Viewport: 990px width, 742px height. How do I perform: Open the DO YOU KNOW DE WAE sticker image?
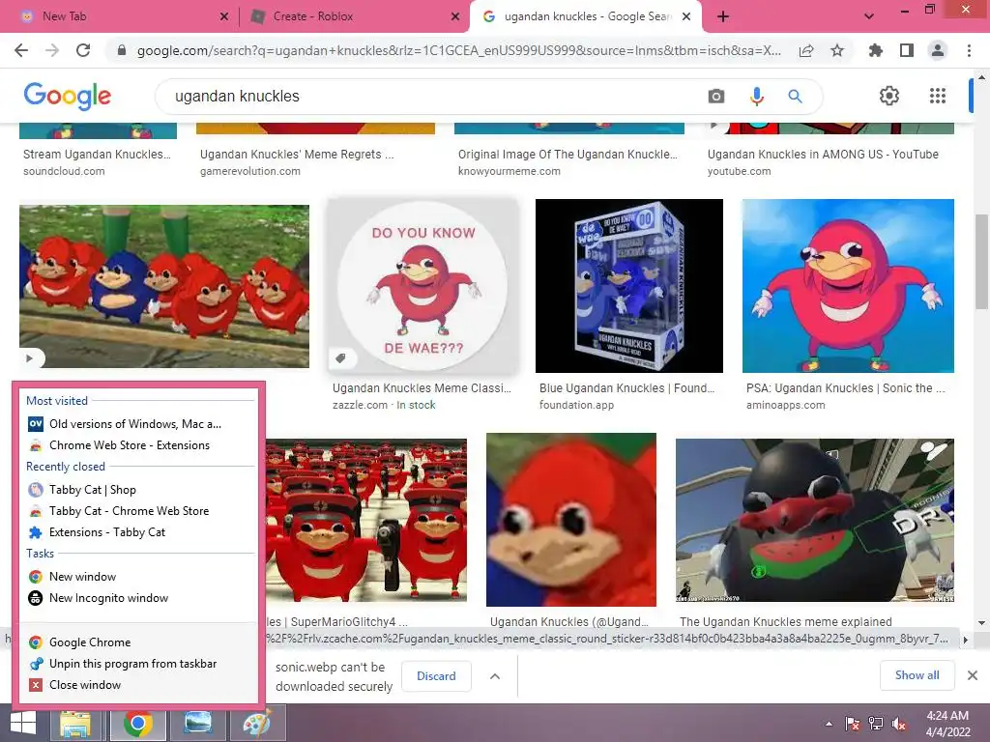(x=423, y=286)
